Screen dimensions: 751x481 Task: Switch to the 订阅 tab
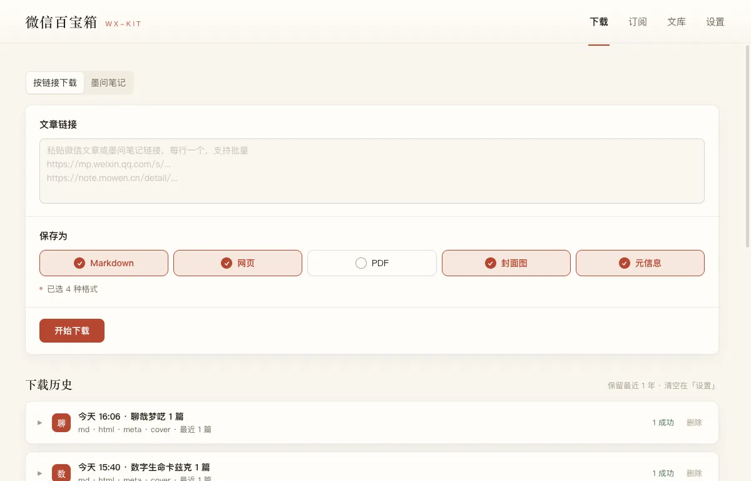click(x=638, y=22)
